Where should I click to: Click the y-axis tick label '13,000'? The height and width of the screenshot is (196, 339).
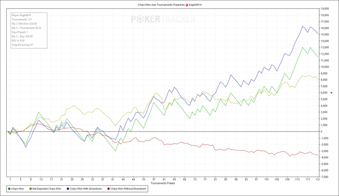(325, 47)
